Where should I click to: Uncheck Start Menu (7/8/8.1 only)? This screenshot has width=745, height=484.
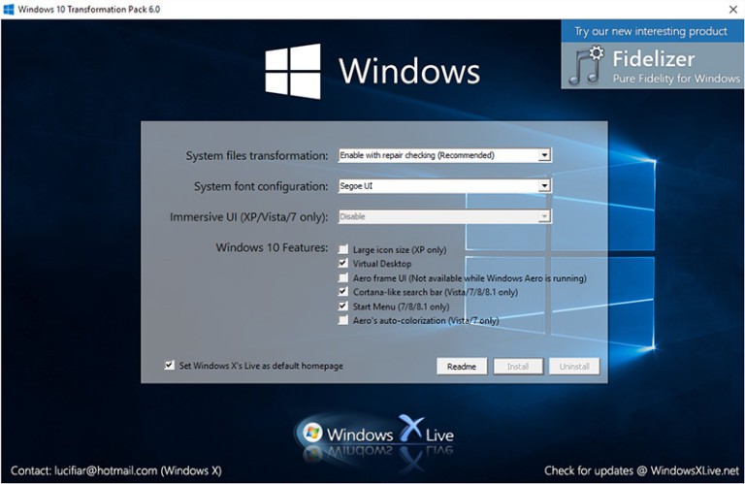point(343,307)
